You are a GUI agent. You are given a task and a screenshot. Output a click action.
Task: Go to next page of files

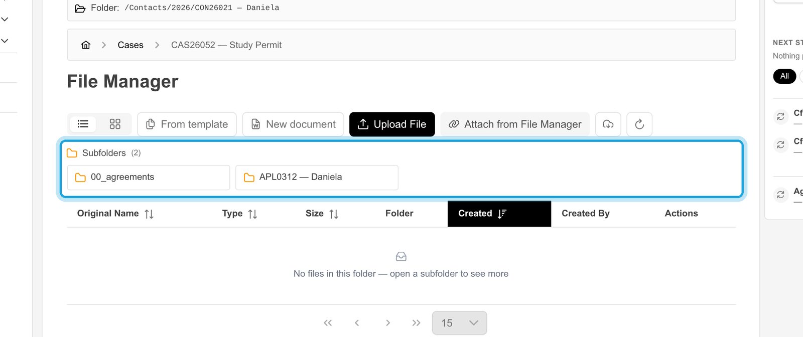pos(388,323)
